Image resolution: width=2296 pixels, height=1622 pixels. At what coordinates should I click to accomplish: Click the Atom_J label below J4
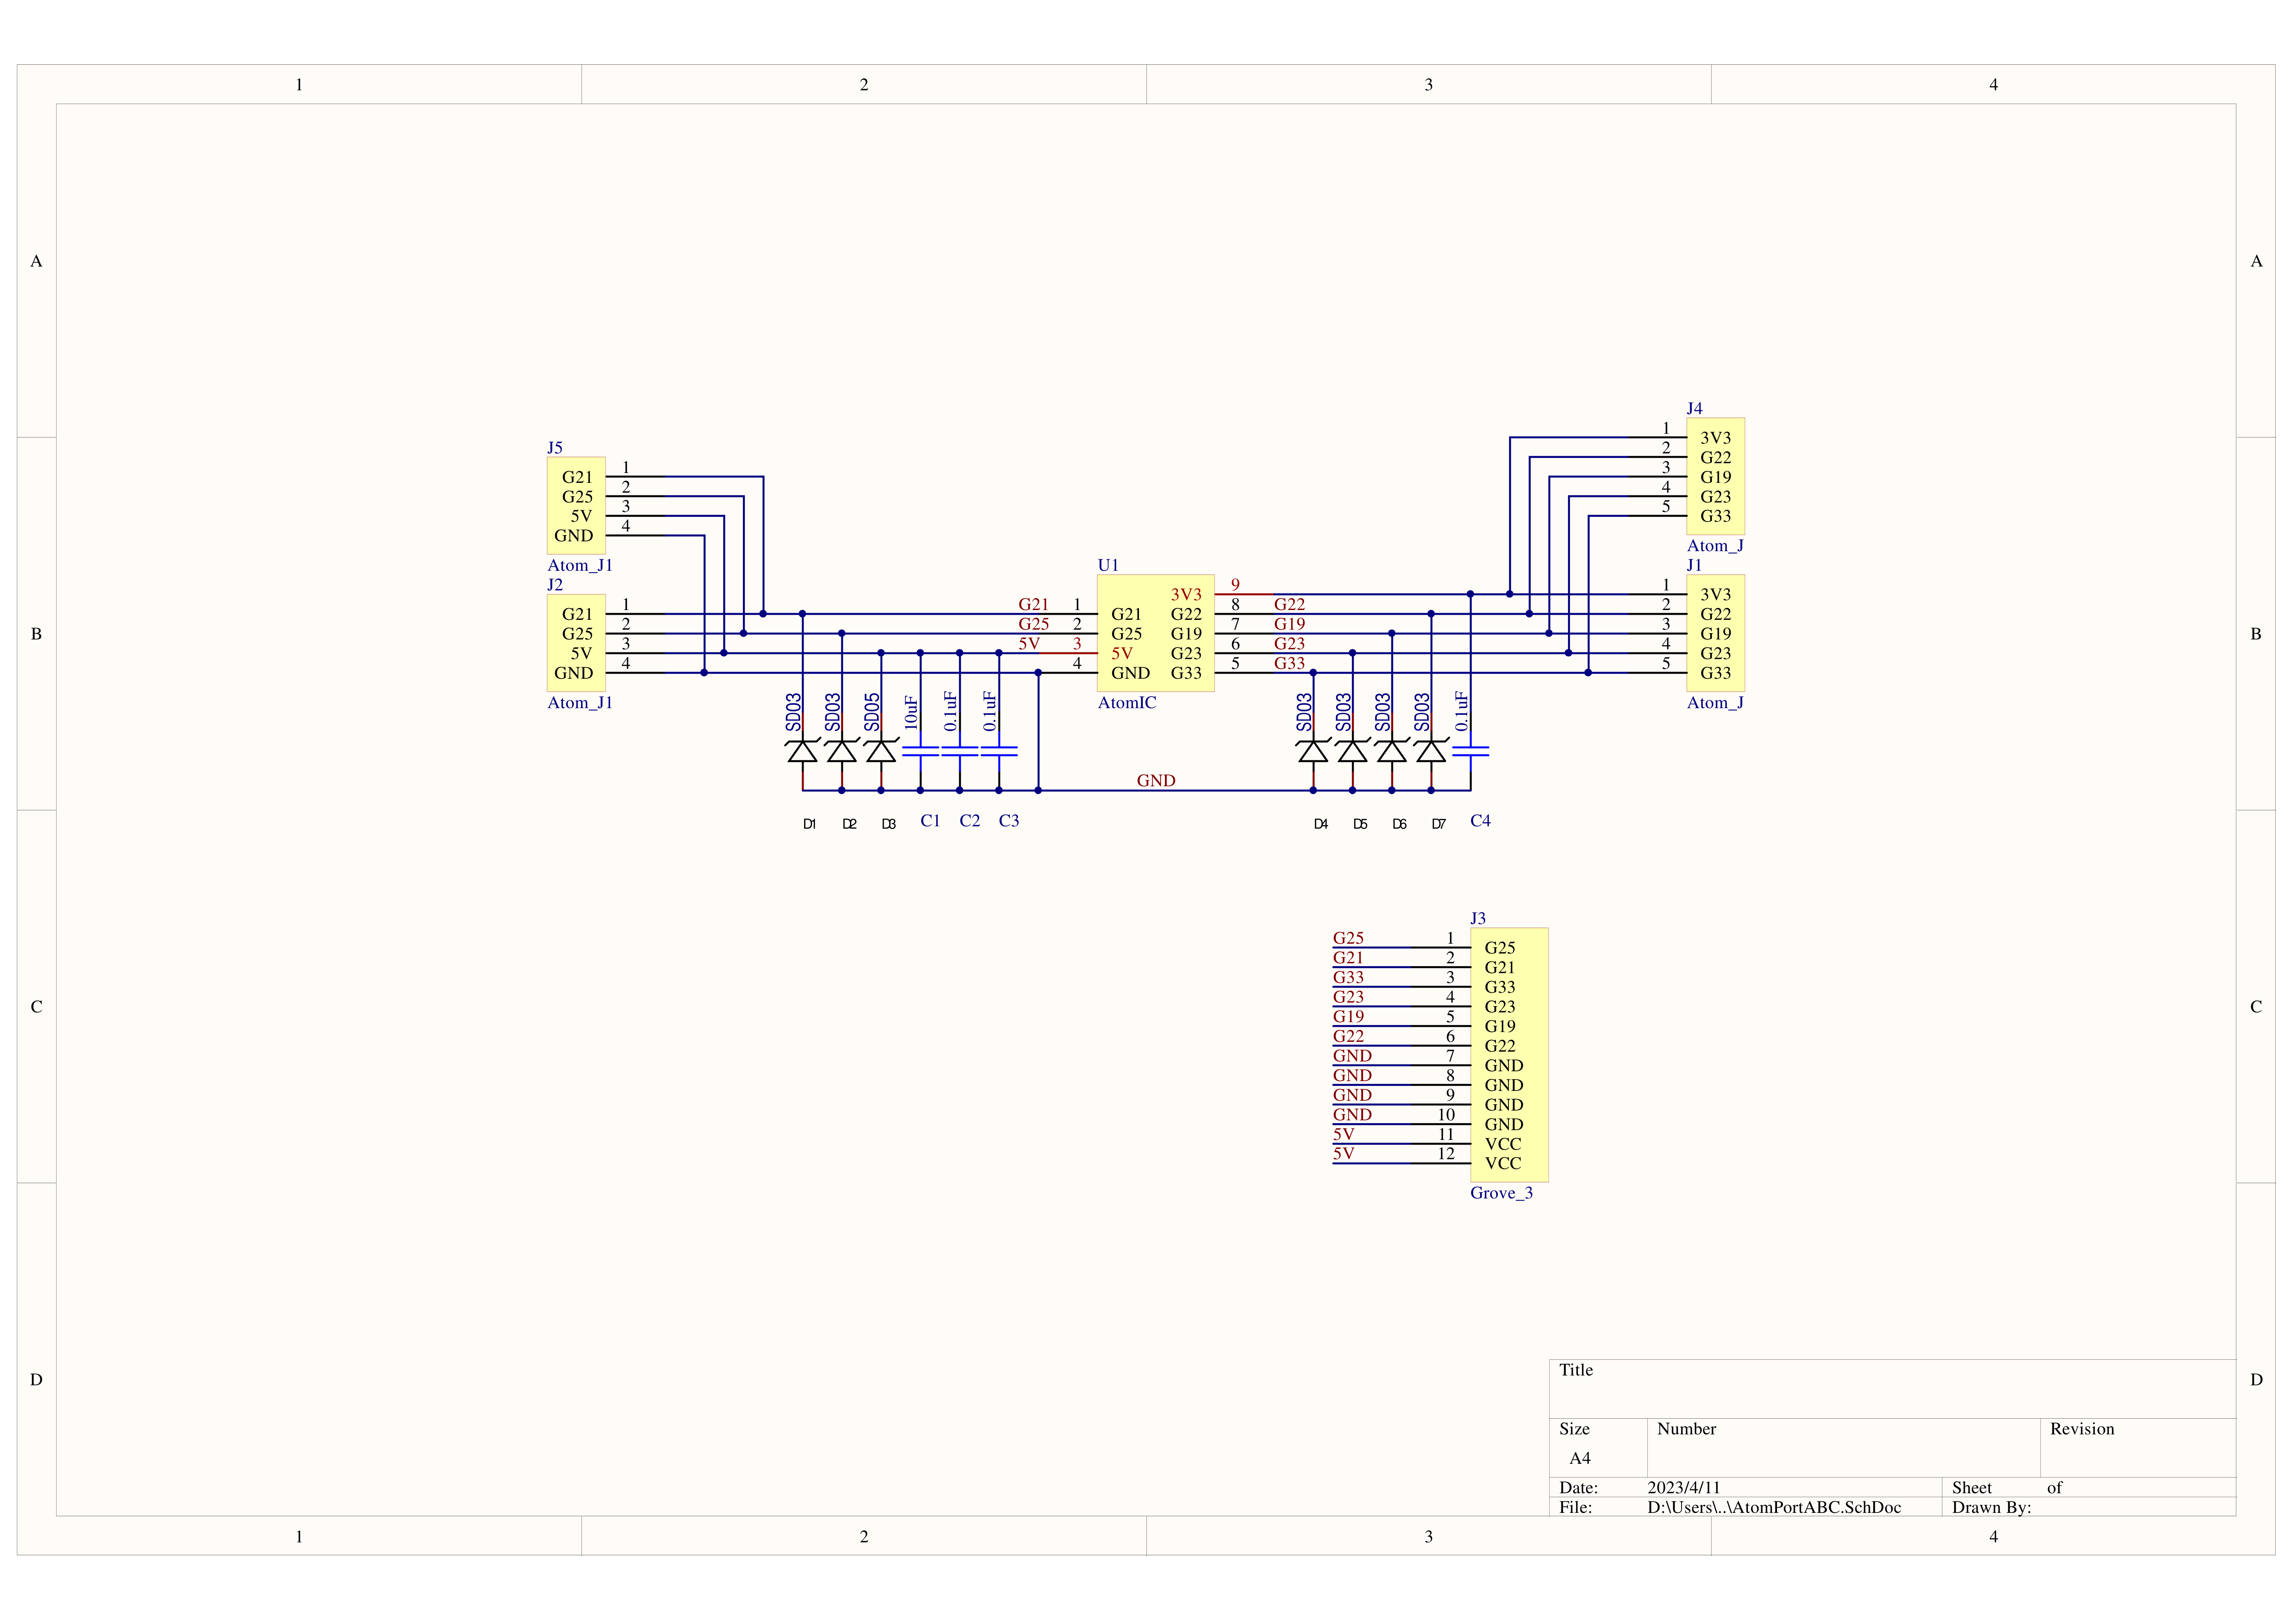tap(1715, 546)
